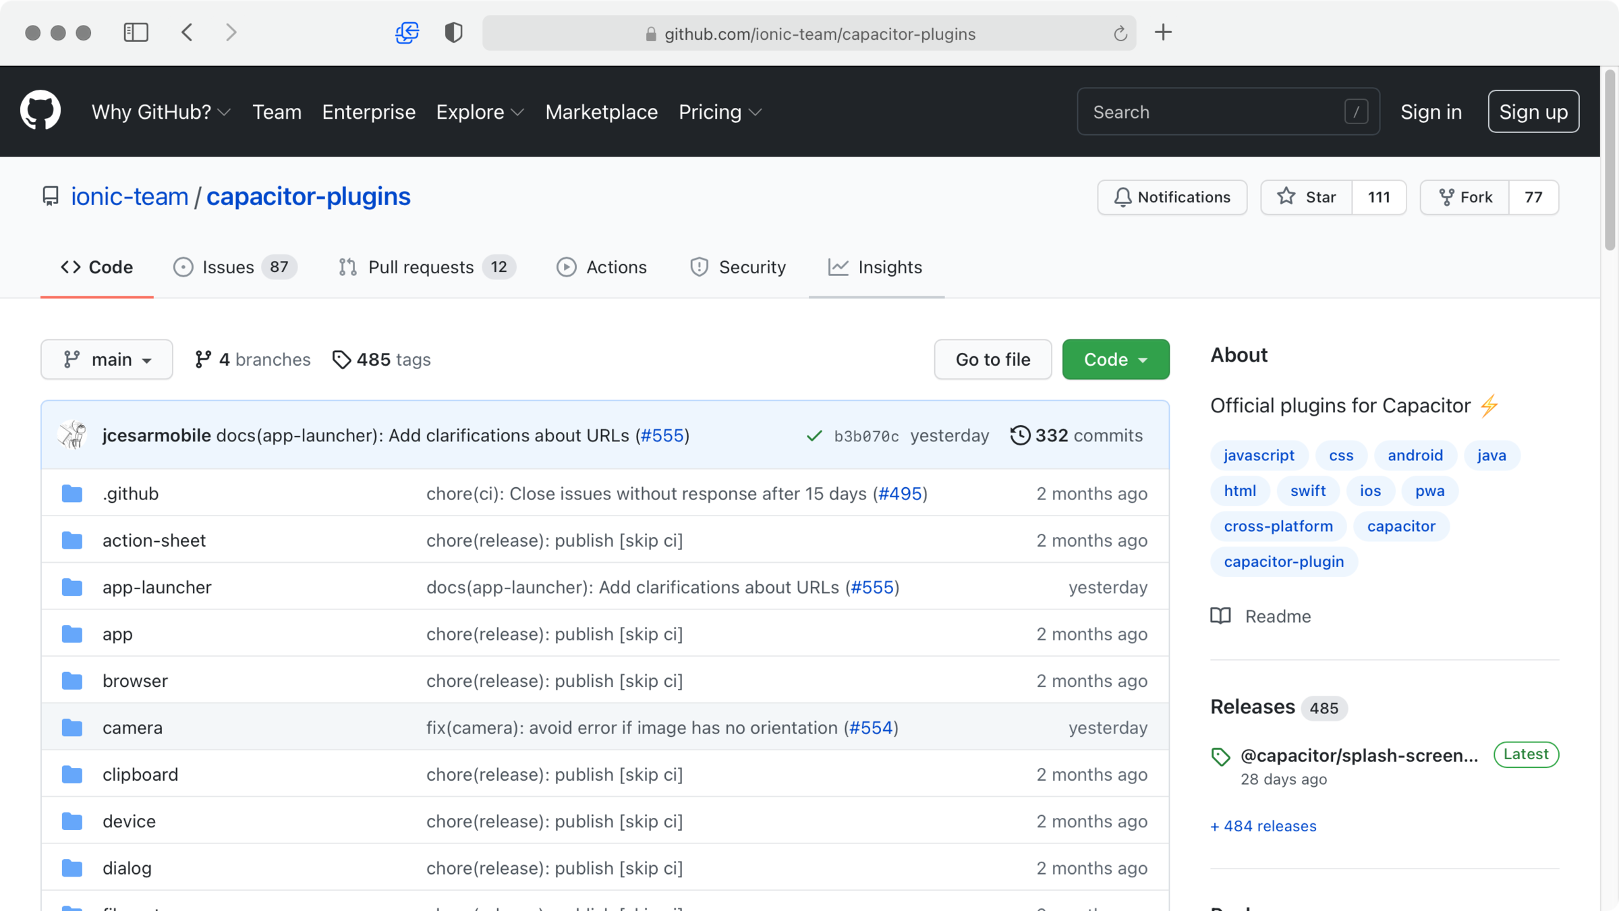This screenshot has width=1619, height=911.
Task: Expand the Why GitHub? menu
Action: 161,112
